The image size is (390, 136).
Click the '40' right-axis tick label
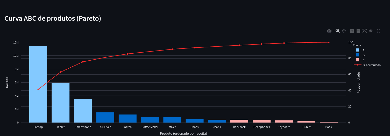tap(350, 90)
